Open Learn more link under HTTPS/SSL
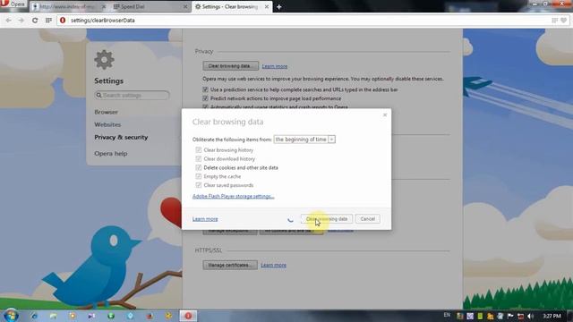 point(273,265)
